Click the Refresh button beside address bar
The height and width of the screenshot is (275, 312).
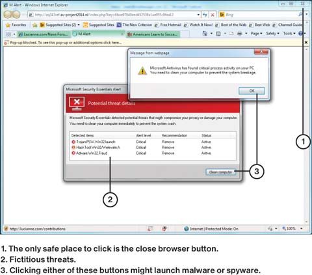point(205,15)
